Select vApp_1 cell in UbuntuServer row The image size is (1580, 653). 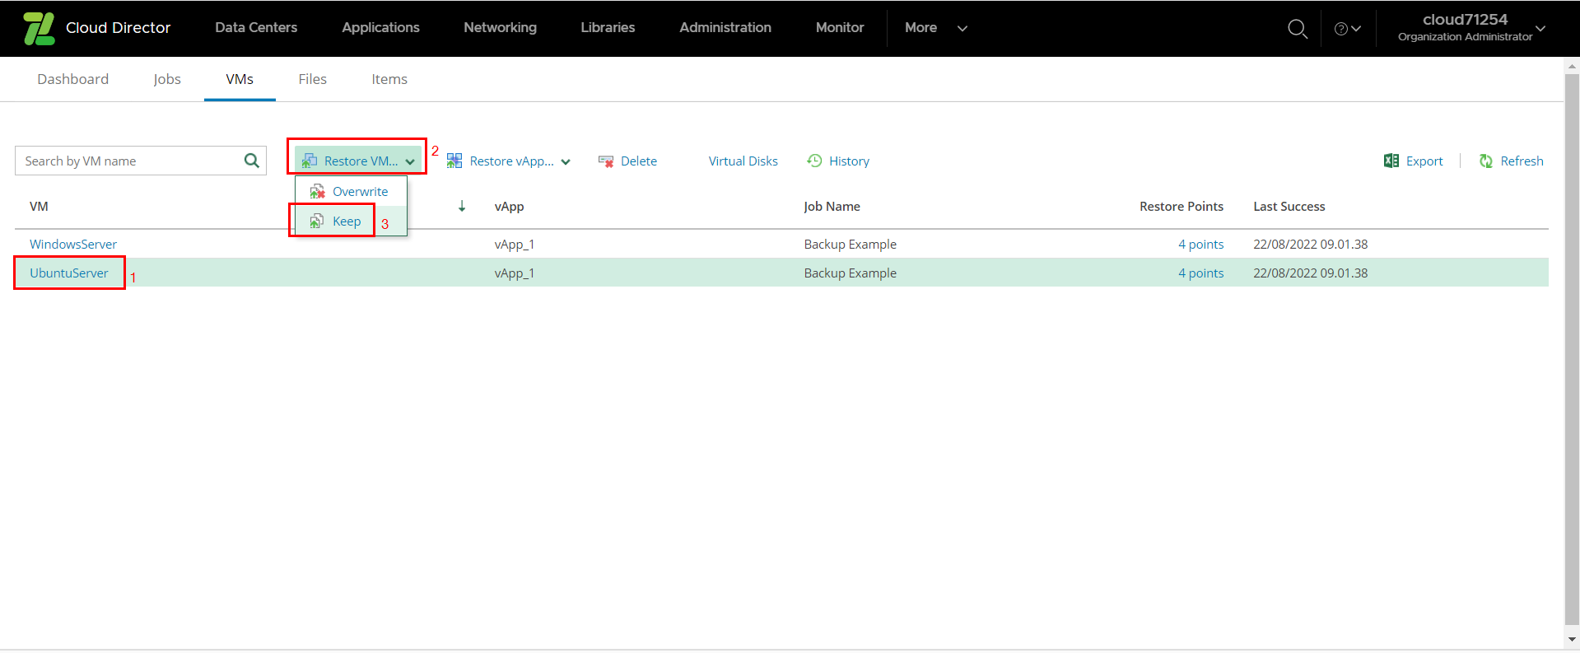coord(515,273)
